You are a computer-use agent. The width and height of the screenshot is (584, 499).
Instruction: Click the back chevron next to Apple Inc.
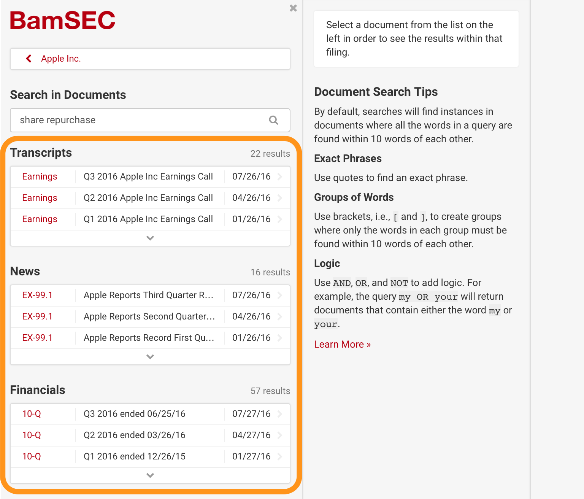tap(29, 59)
